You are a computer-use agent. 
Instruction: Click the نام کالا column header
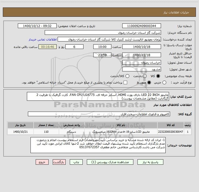[121, 125]
